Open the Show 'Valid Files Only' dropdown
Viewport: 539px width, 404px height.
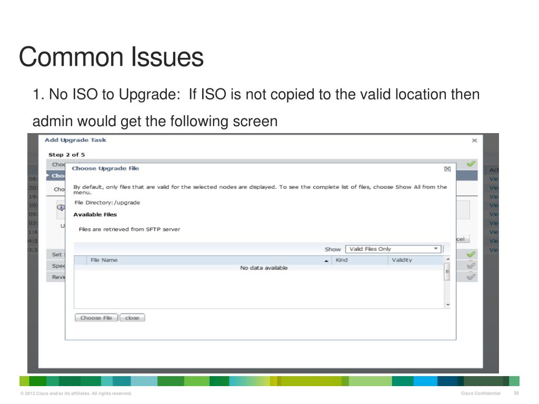392,249
